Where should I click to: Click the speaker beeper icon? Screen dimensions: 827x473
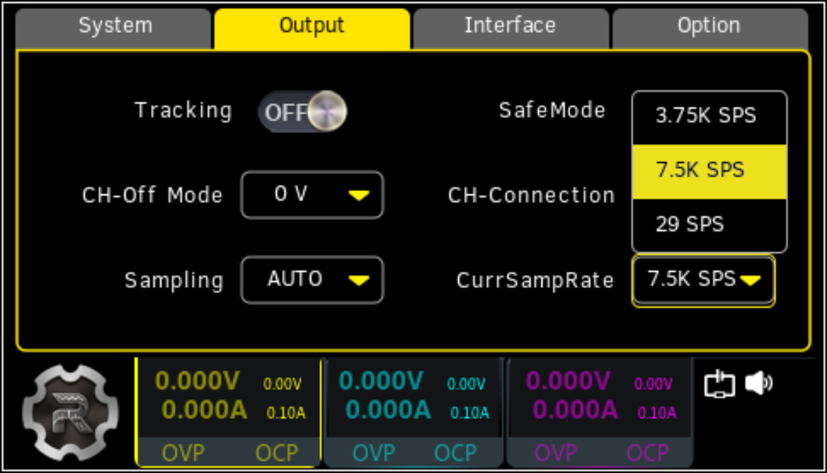point(759,383)
